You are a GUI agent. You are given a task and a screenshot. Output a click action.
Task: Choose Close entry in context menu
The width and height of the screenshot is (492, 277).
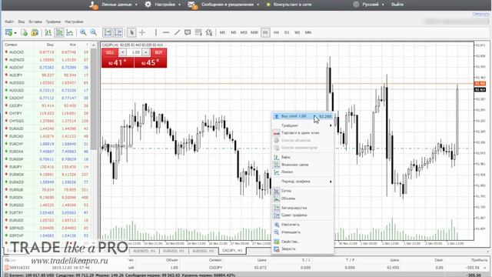point(302,249)
